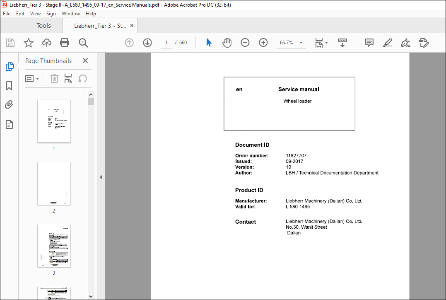
Task: Click the scrolling mode keyboard icon
Action: (x=342, y=43)
